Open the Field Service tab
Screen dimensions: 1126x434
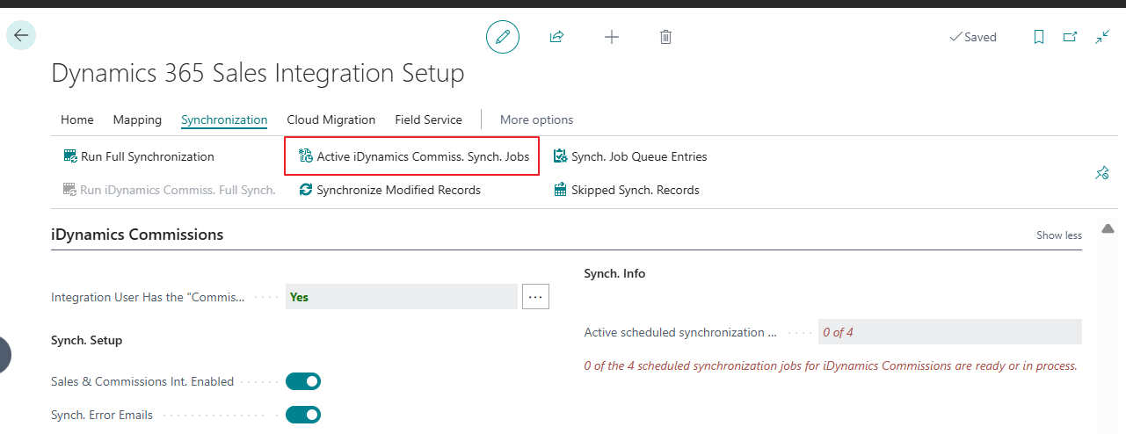pos(428,119)
